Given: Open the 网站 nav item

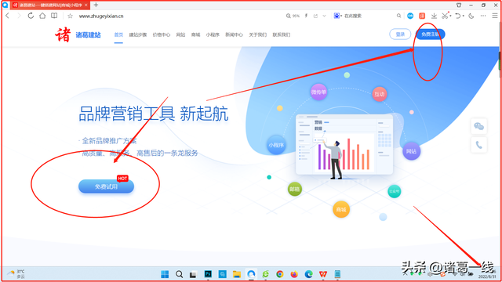Looking at the screenshot, I should point(180,34).
